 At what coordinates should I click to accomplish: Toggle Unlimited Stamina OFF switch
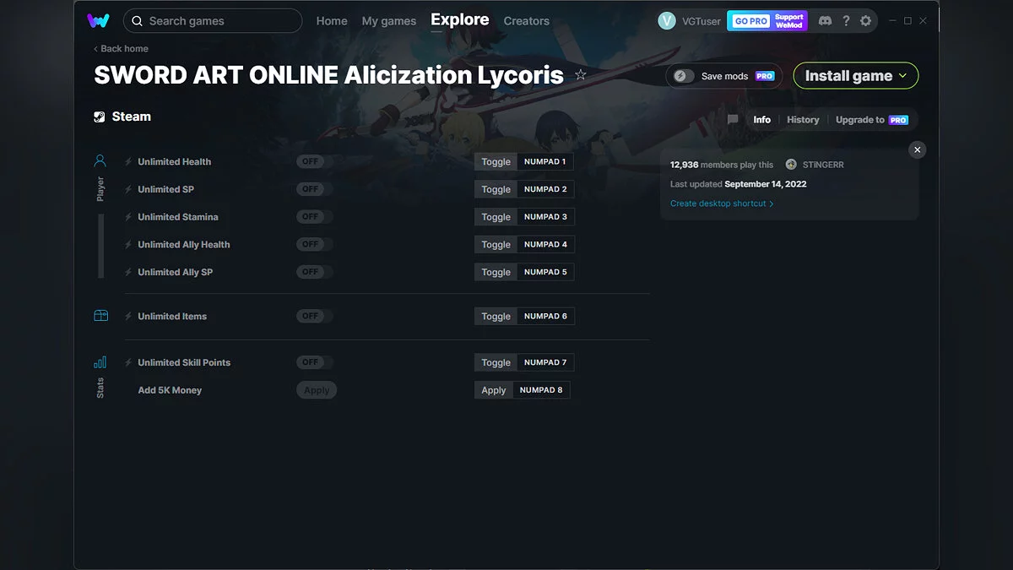click(315, 217)
